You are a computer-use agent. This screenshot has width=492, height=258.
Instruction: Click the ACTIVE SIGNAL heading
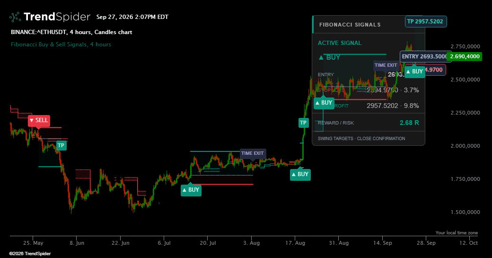click(340, 43)
